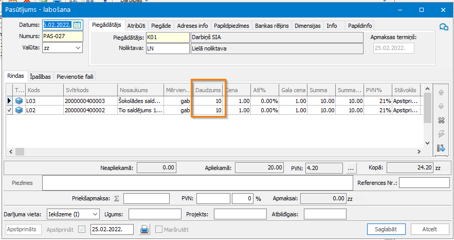Click the delete row X icon
The height and width of the screenshot is (240, 454).
[440, 121]
